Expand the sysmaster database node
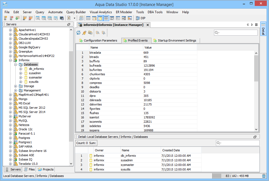Screen dimensions: 269x181 point(21,77)
